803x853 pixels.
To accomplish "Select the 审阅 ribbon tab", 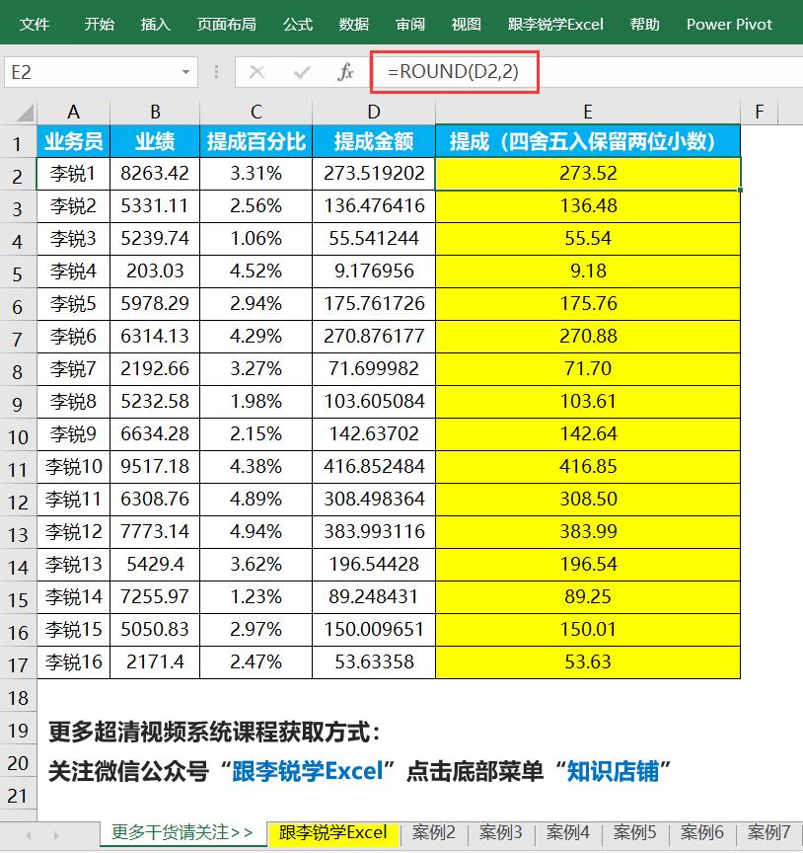I will [408, 24].
